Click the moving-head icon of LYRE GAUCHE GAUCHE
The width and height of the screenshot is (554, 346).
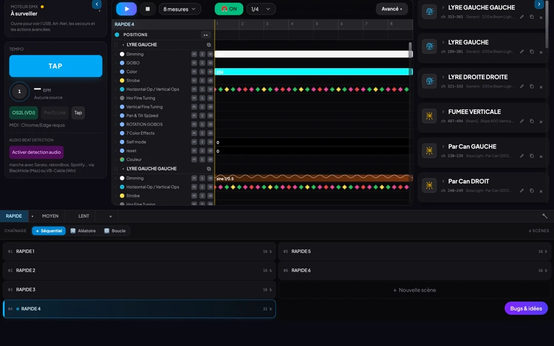coord(429,12)
